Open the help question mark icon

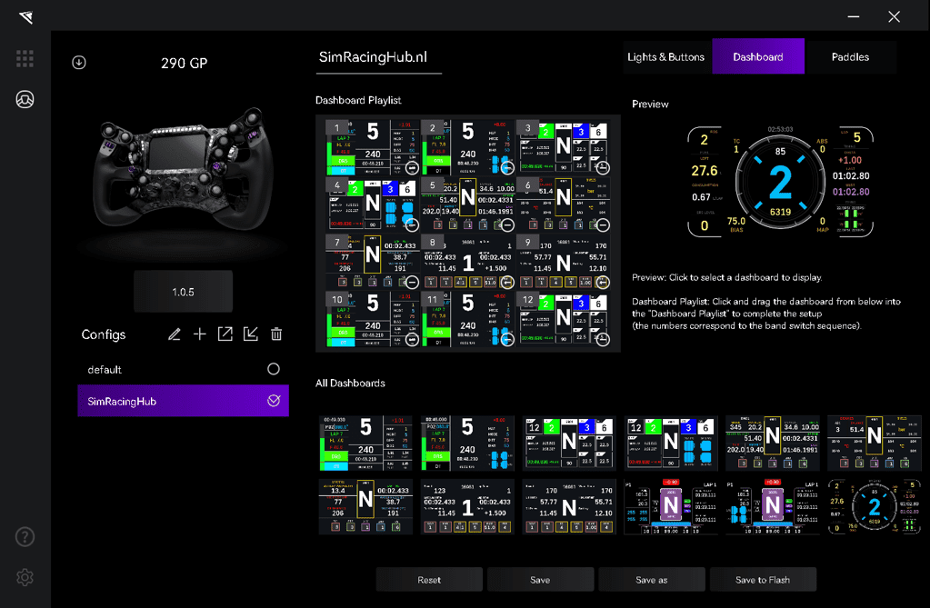coord(25,536)
